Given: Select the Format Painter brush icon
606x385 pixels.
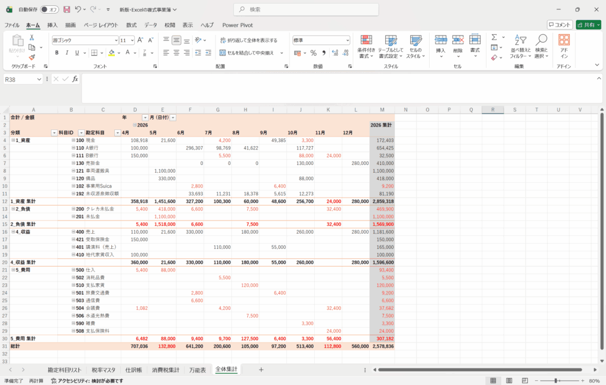Looking at the screenshot, I should 32,57.
